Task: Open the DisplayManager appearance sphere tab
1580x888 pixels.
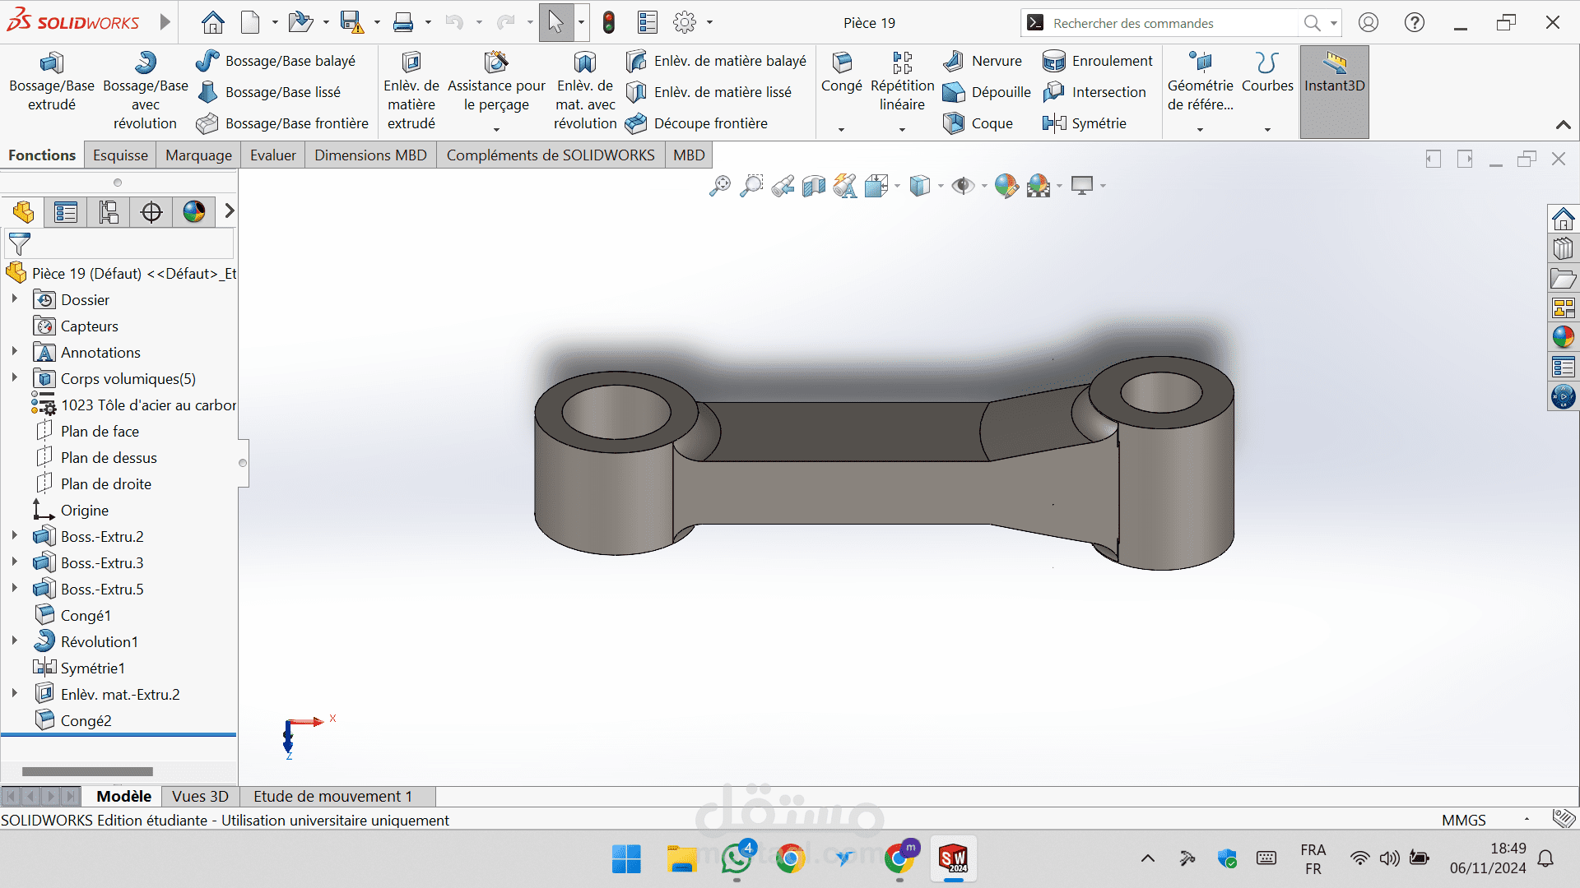Action: click(x=194, y=212)
